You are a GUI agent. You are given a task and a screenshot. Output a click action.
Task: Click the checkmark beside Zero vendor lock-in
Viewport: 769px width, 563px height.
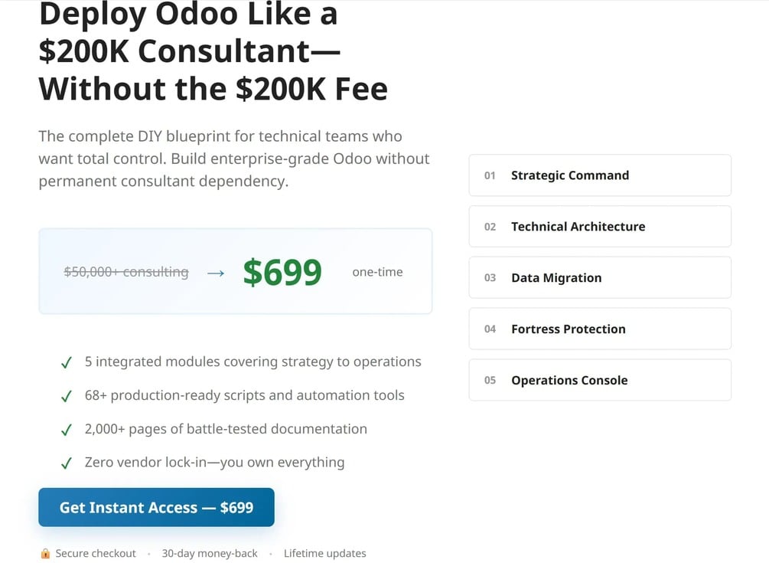coord(67,463)
